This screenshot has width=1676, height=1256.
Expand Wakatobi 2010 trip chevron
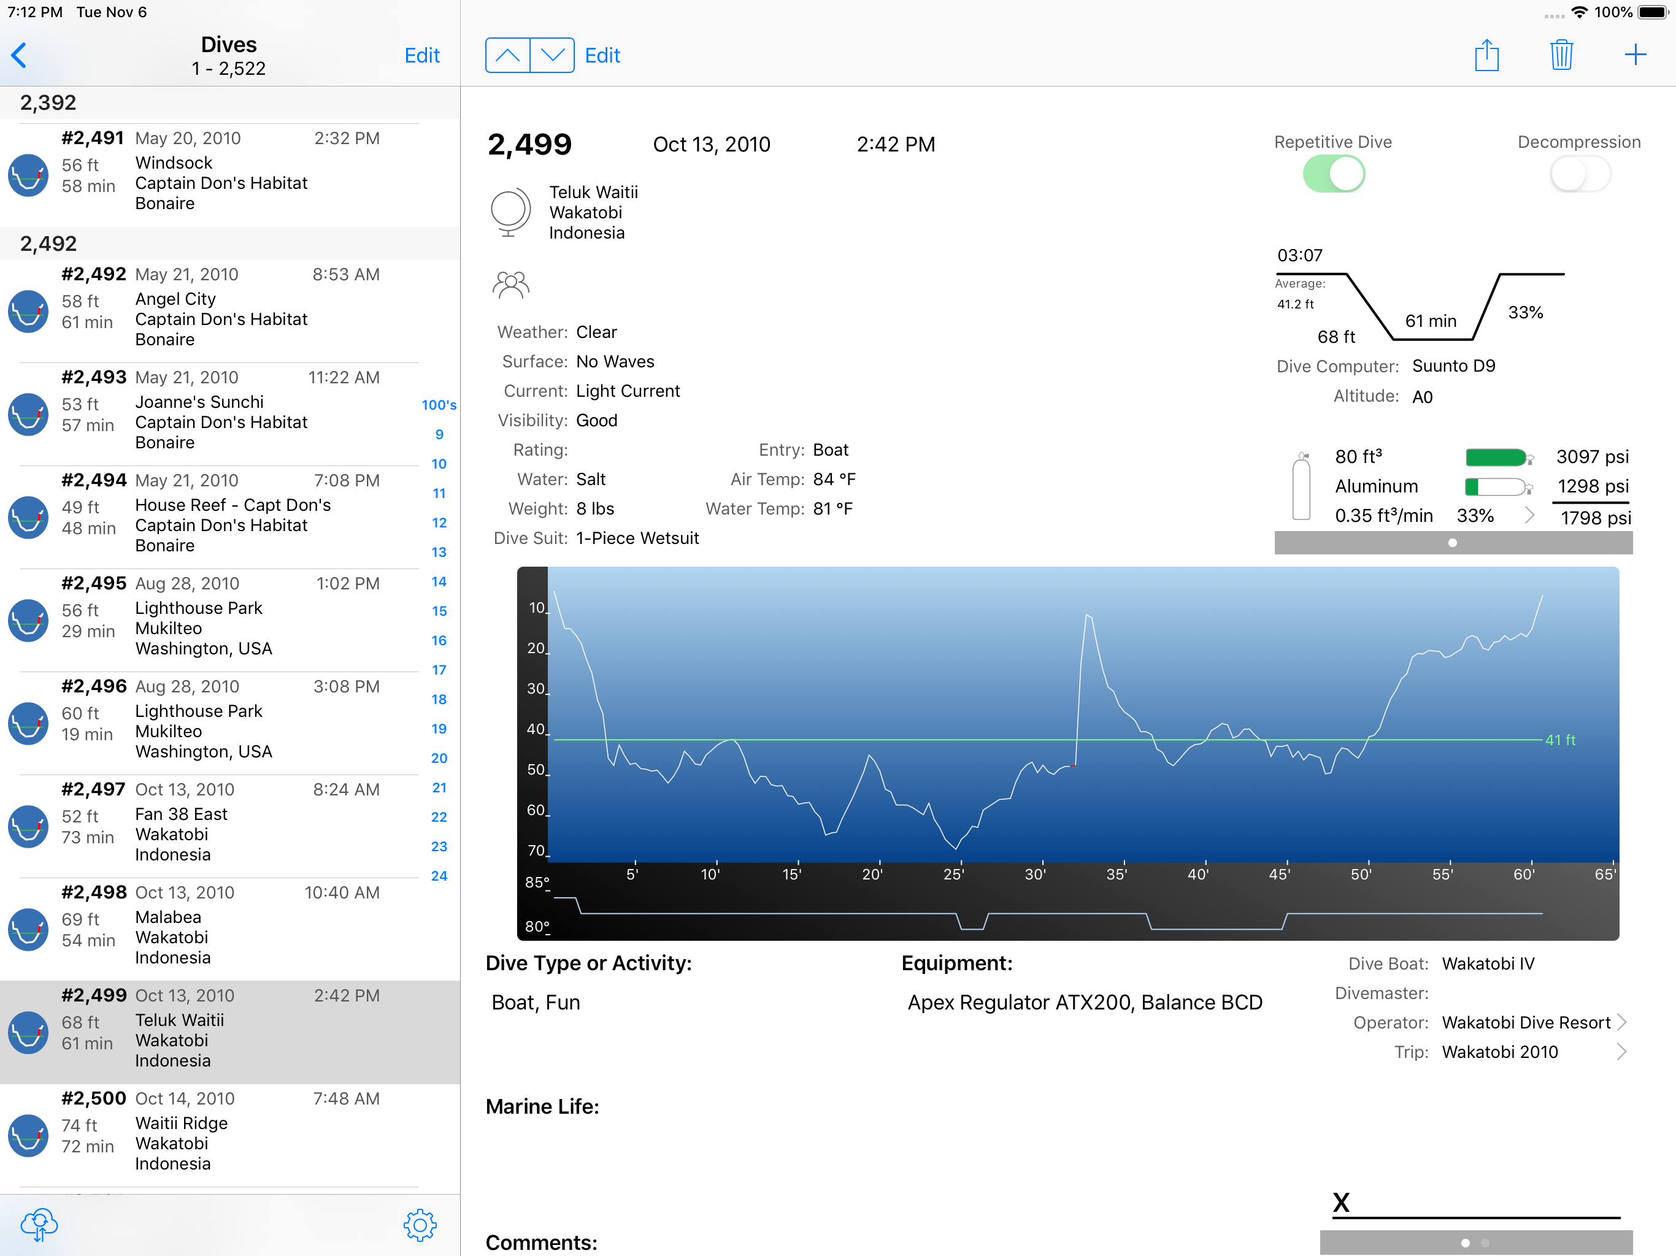tap(1621, 1051)
